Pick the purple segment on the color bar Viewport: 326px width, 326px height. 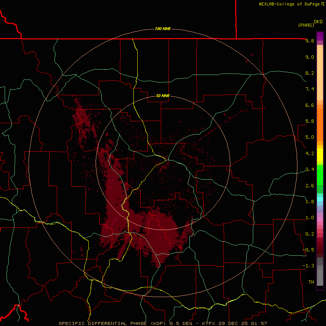pos(320,36)
